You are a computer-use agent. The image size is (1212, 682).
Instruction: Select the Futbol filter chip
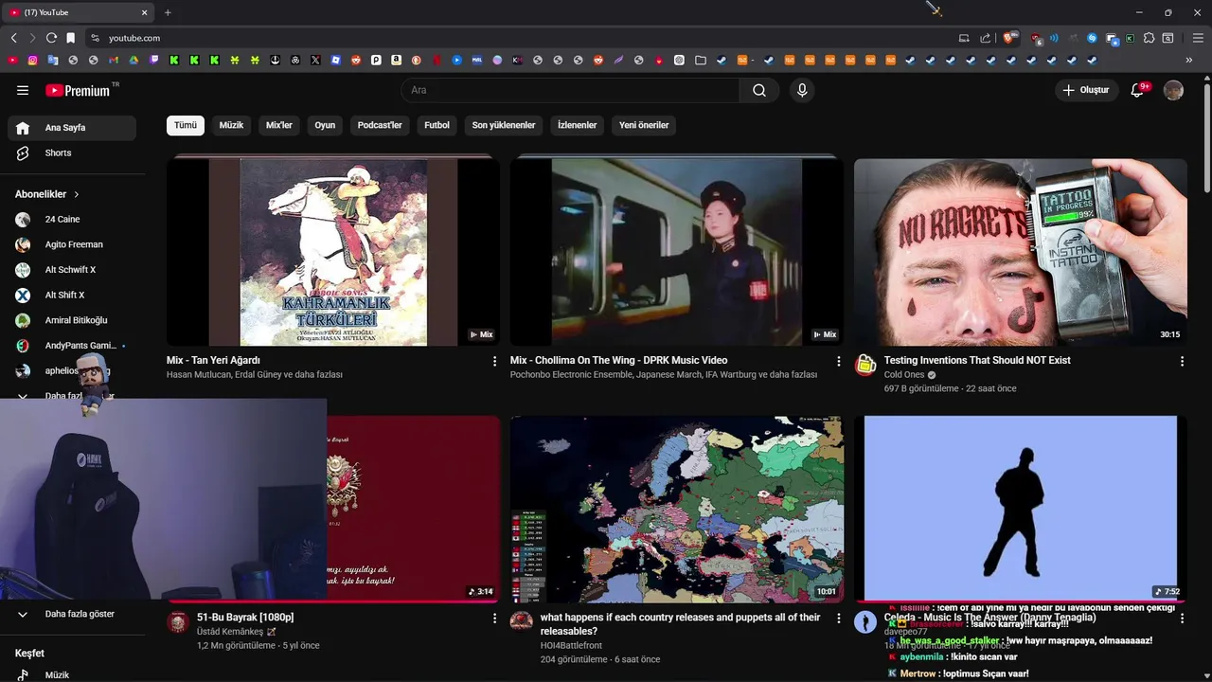pyautogui.click(x=437, y=125)
